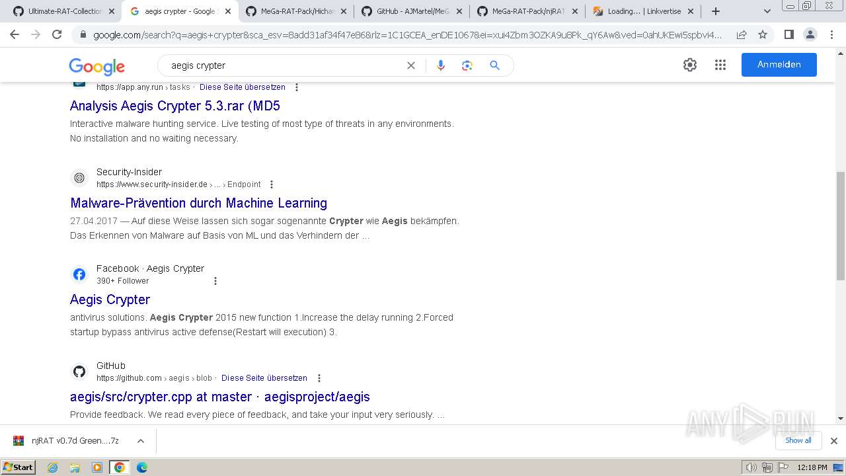Open Windows Explorer from taskbar
This screenshot has height=476, width=846.
point(75,467)
